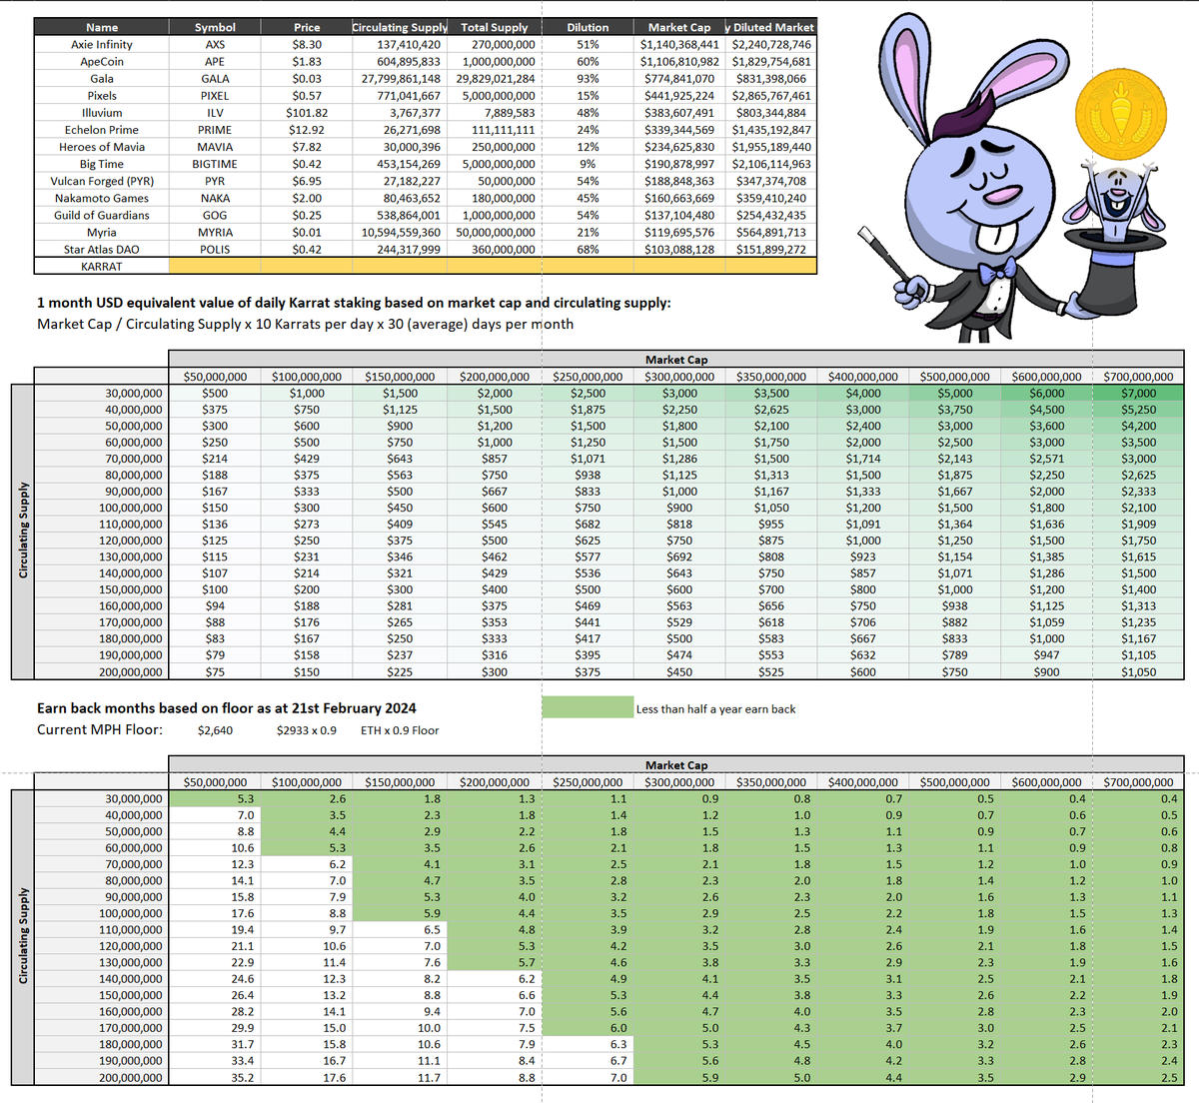This screenshot has height=1103, width=1199.
Task: Select the 'Current MPH Floor:' label
Action: (100, 729)
